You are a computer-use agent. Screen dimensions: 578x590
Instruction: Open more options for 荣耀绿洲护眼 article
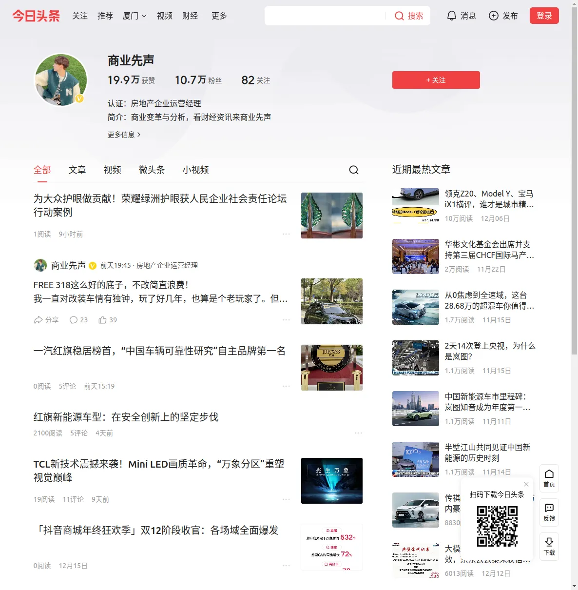click(x=286, y=234)
